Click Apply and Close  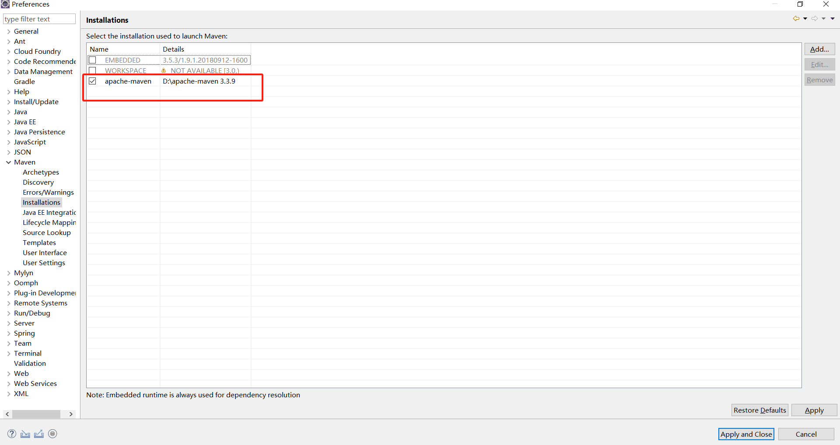pyautogui.click(x=746, y=434)
